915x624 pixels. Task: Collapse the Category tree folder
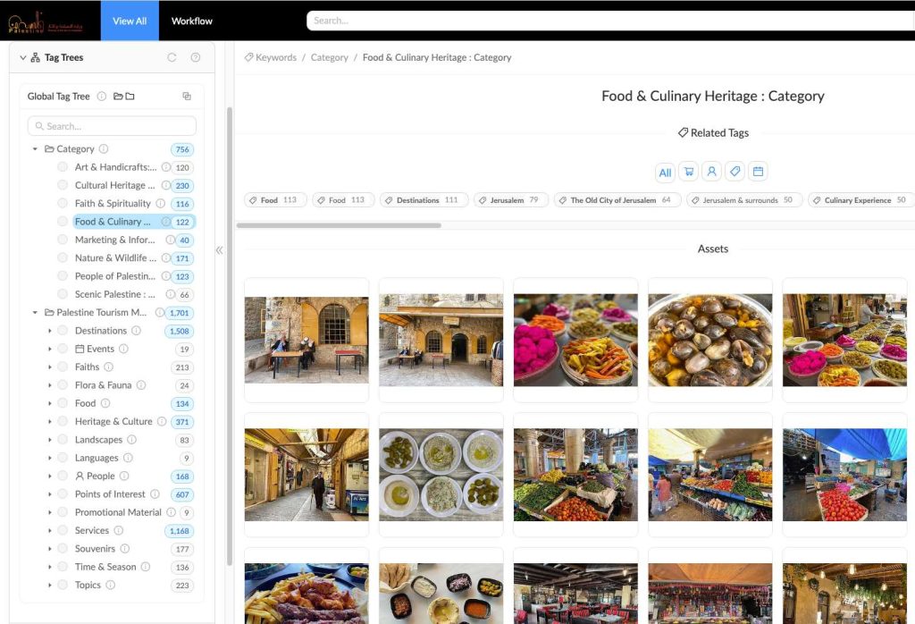tap(35, 149)
